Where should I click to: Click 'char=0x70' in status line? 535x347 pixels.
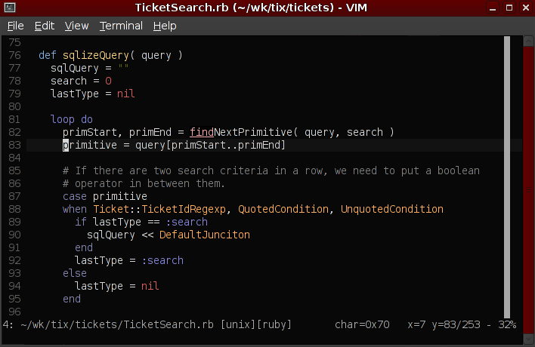click(362, 324)
